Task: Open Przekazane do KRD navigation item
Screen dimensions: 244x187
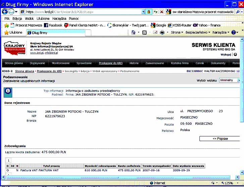Action: coord(111,63)
